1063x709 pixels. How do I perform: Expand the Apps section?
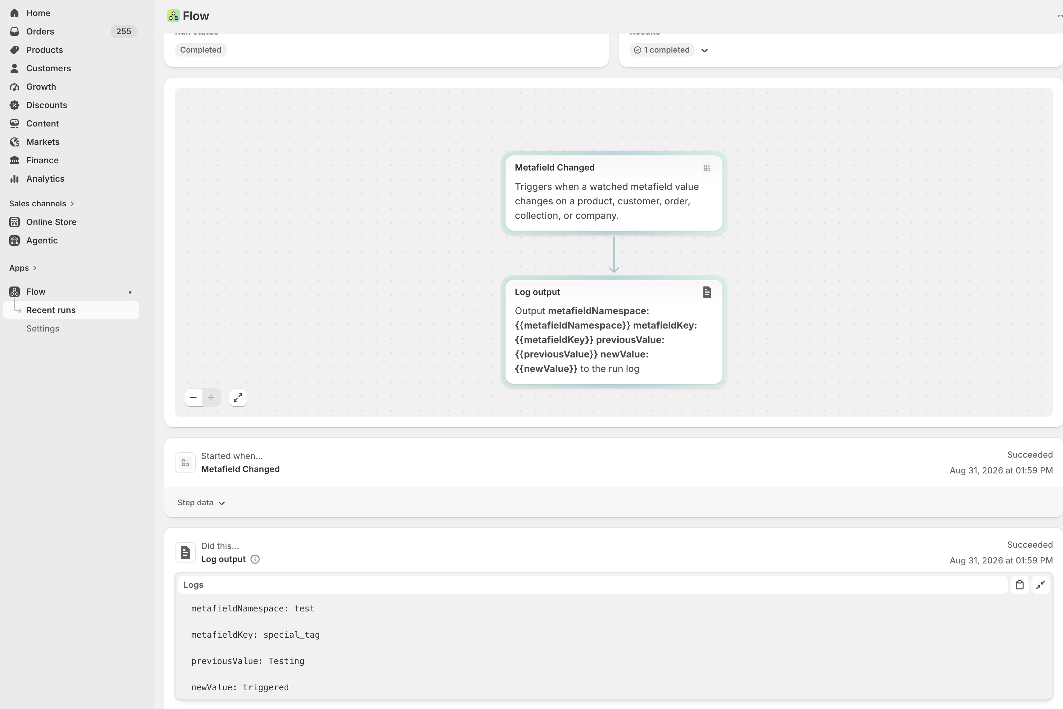click(x=23, y=268)
